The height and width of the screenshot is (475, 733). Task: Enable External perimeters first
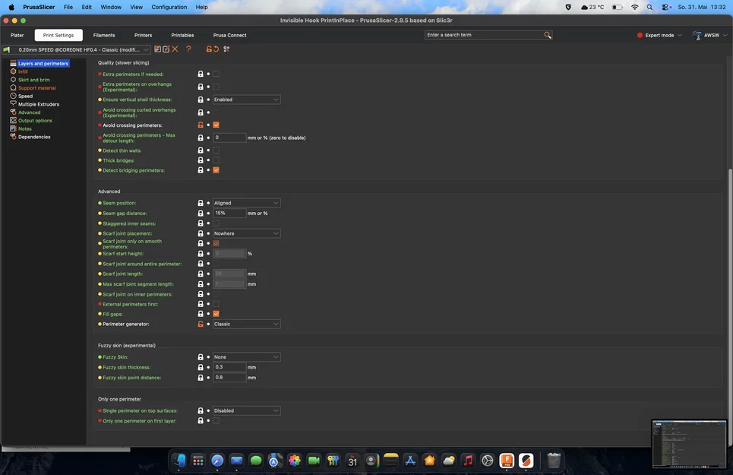[216, 304]
